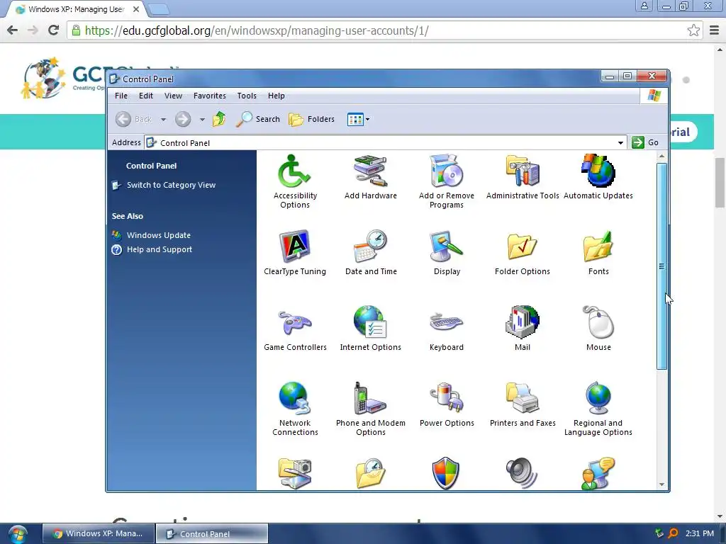Image resolution: width=726 pixels, height=544 pixels.
Task: Switch to Chrome taskbar button
Action: click(99, 533)
